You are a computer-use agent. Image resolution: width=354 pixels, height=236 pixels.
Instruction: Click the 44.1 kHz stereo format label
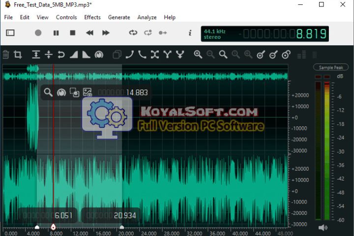214,34
